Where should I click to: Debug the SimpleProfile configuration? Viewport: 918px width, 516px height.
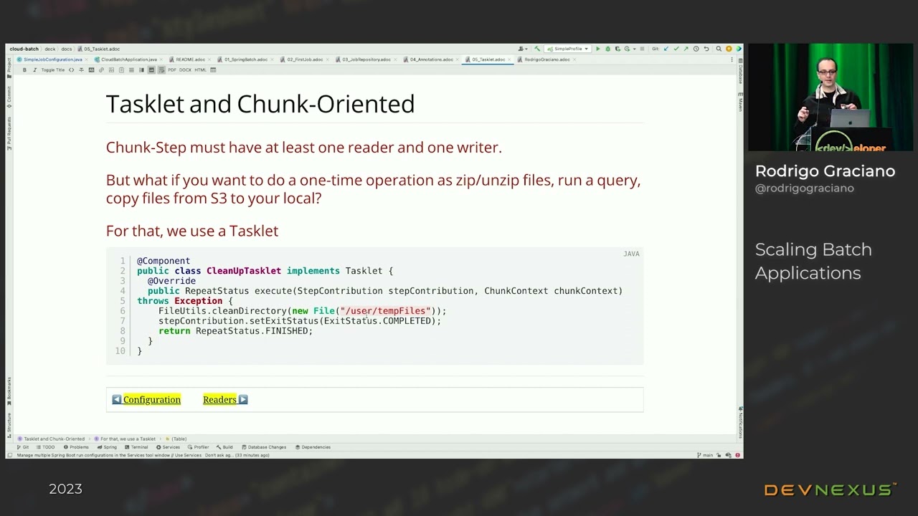tap(608, 49)
